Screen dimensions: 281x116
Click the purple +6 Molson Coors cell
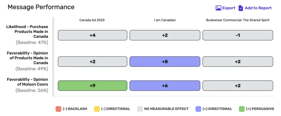(165, 86)
